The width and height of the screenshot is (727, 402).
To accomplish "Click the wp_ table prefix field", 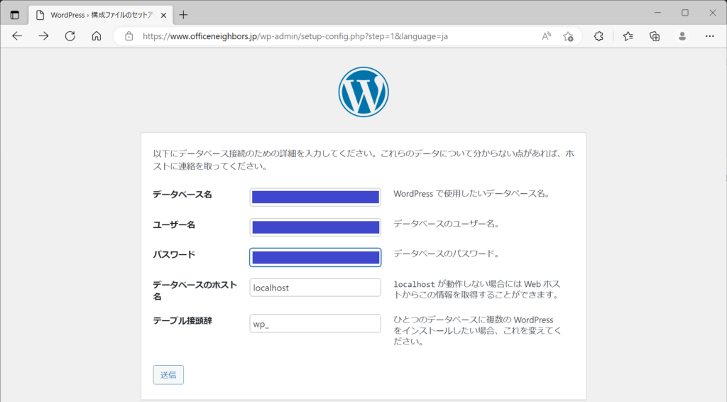I will 315,324.
